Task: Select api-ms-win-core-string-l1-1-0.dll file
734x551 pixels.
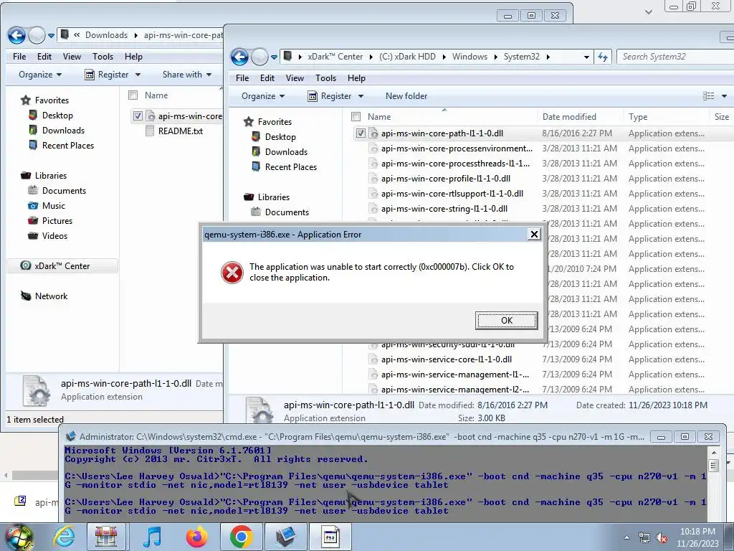Action: coord(444,209)
